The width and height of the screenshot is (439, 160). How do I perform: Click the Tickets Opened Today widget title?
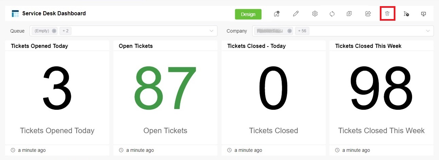click(x=39, y=46)
